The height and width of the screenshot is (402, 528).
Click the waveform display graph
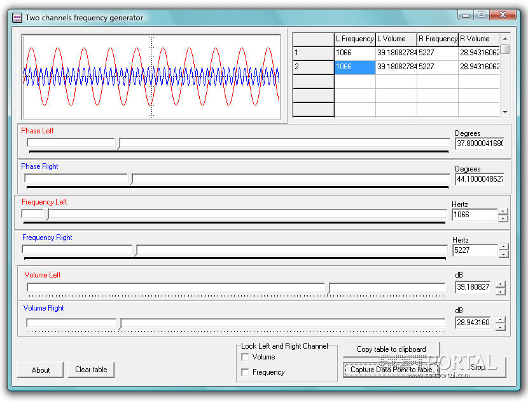(151, 77)
